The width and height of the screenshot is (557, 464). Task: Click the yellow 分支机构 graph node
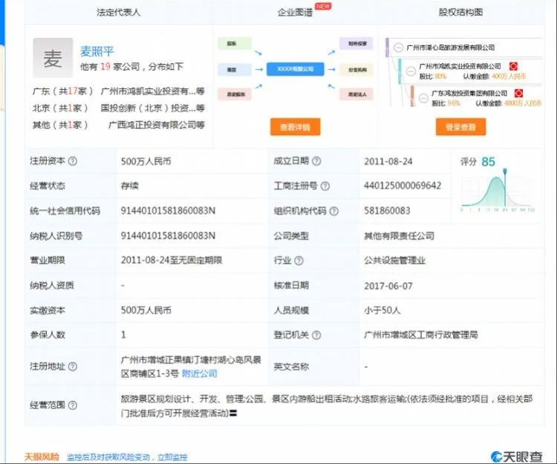pos(356,70)
